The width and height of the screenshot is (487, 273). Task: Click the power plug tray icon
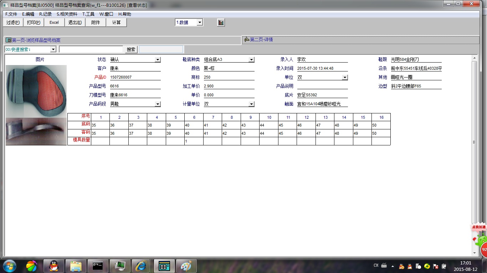[x=444, y=266]
